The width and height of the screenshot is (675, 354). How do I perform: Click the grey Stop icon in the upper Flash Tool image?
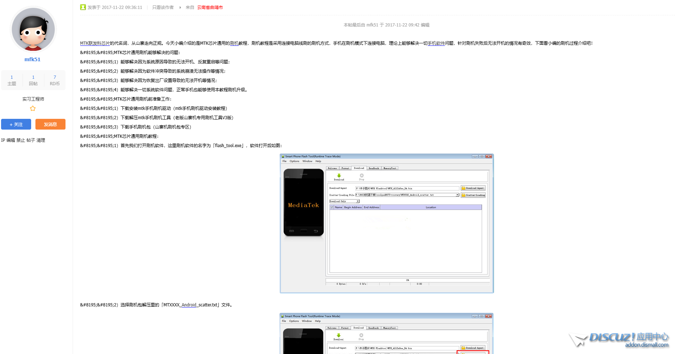pos(361,176)
